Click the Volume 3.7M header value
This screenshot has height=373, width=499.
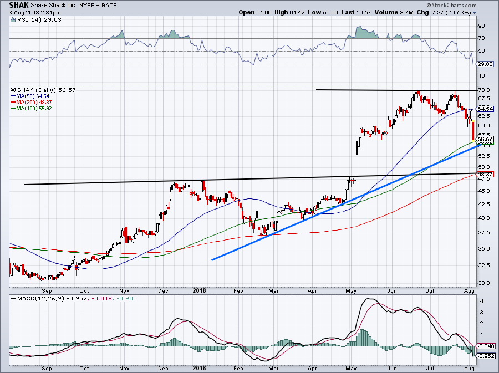(394, 13)
